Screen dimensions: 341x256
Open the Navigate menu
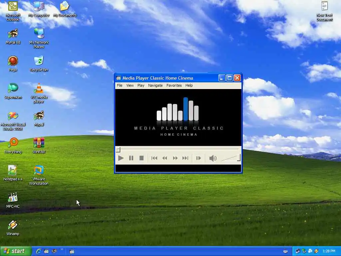coord(155,85)
